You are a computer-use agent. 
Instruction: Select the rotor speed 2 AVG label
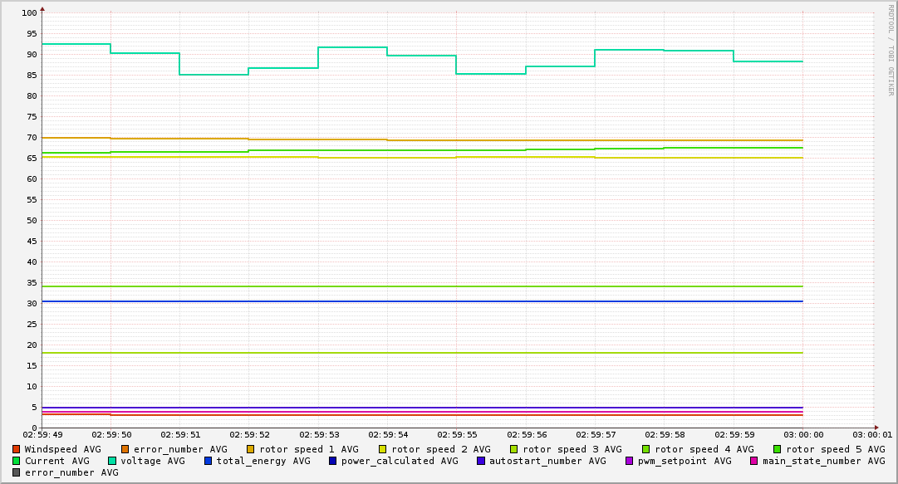(x=440, y=449)
